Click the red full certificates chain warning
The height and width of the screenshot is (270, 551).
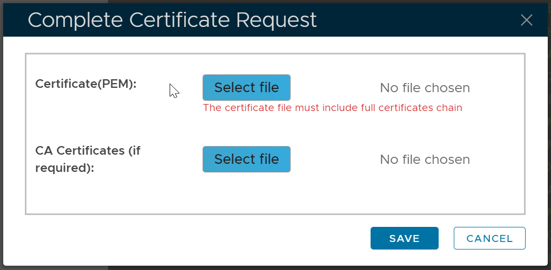coord(332,108)
